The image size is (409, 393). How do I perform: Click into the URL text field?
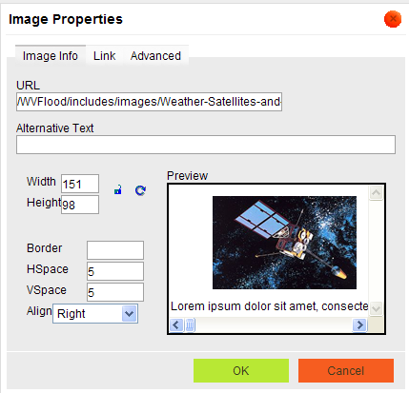[x=149, y=102]
